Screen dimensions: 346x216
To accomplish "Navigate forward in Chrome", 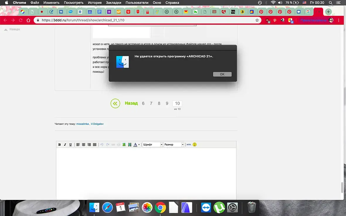I will point(13,20).
